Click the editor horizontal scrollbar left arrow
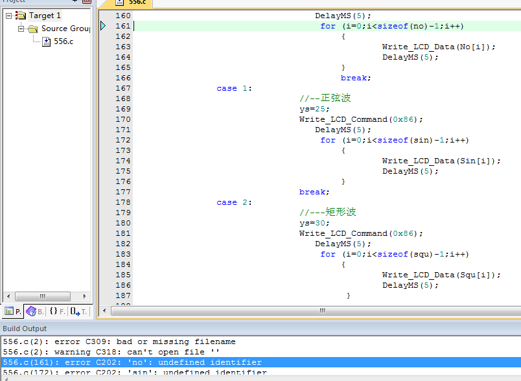 [x=105, y=310]
